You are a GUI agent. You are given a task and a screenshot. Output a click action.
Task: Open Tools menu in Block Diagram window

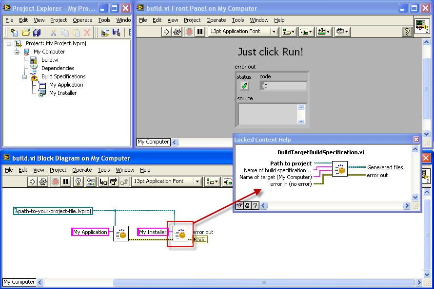coord(104,170)
